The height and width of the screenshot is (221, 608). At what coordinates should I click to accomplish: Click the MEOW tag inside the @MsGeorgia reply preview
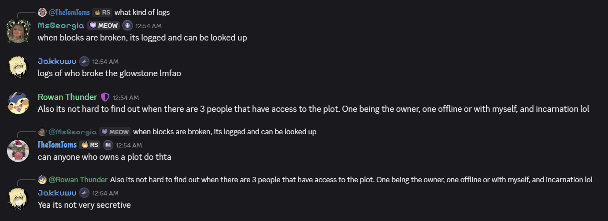pyautogui.click(x=115, y=132)
